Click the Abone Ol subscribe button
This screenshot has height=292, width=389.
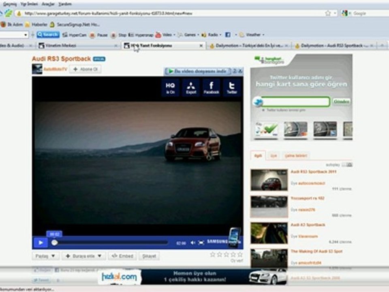pos(85,69)
